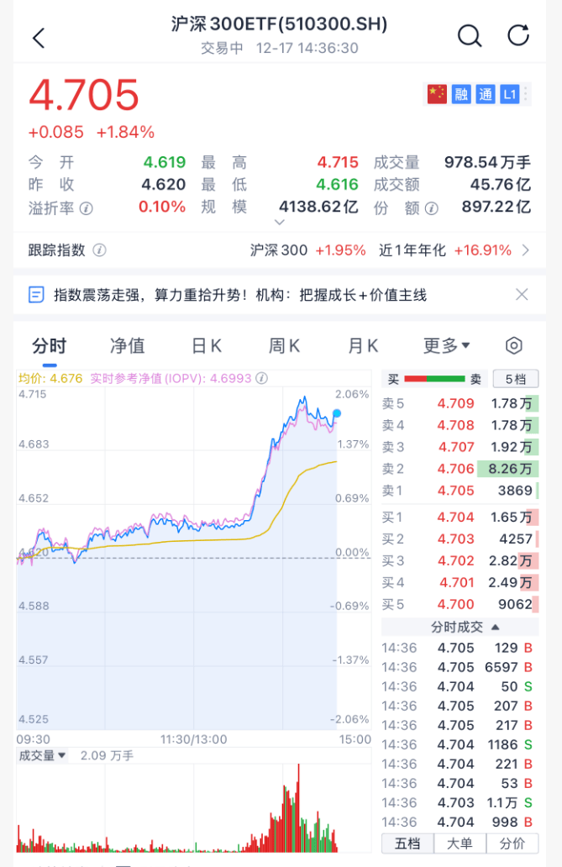Open the search icon at top right

point(470,35)
